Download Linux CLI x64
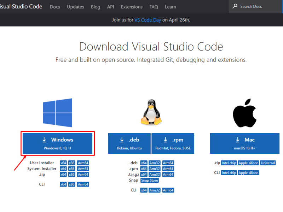This screenshot has width=283, height=212. [x=144, y=190]
